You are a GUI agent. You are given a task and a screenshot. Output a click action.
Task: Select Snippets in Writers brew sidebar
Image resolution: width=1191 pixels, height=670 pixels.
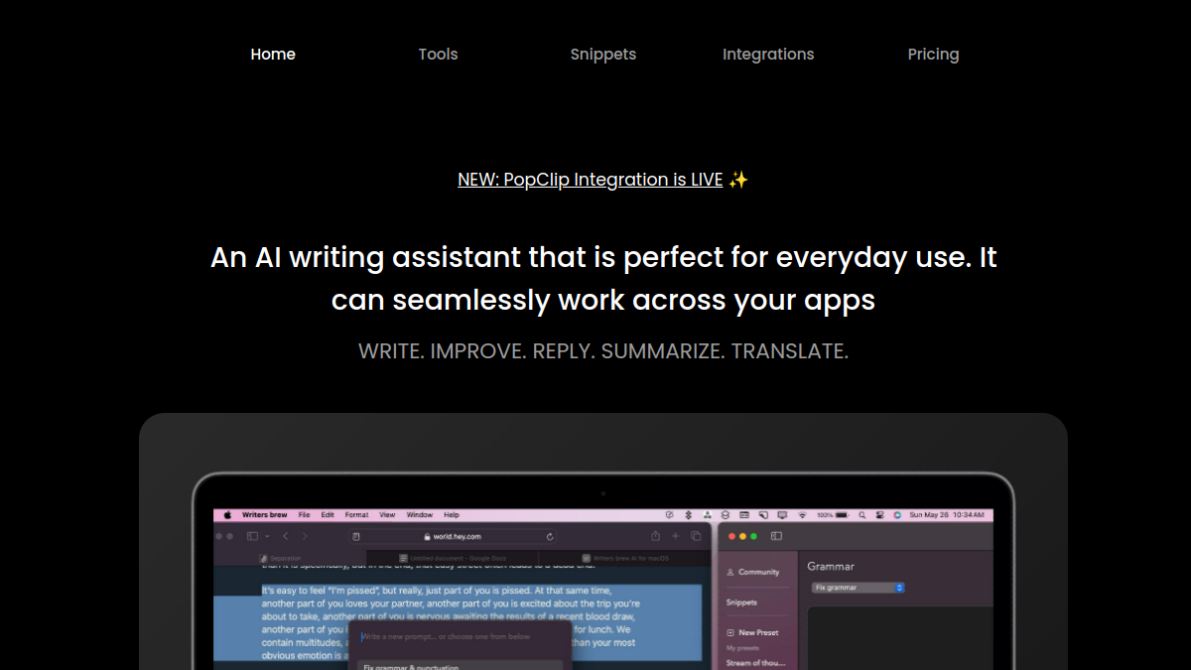[x=741, y=603]
